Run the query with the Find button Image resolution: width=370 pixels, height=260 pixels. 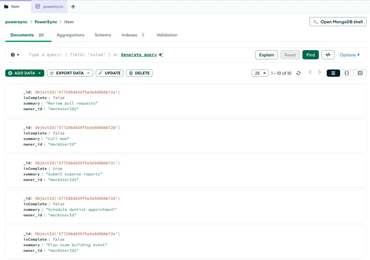pyautogui.click(x=310, y=55)
